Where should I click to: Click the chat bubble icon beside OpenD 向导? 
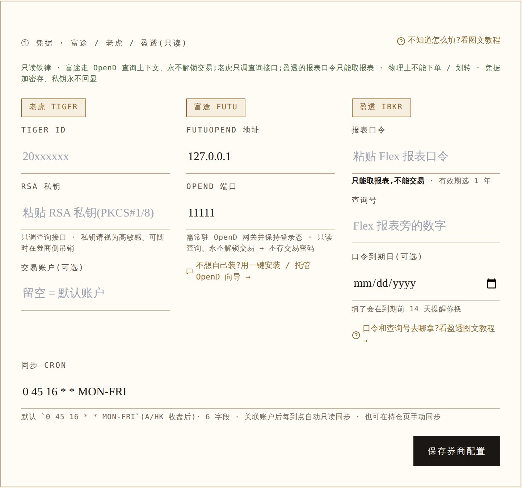pyautogui.click(x=189, y=271)
